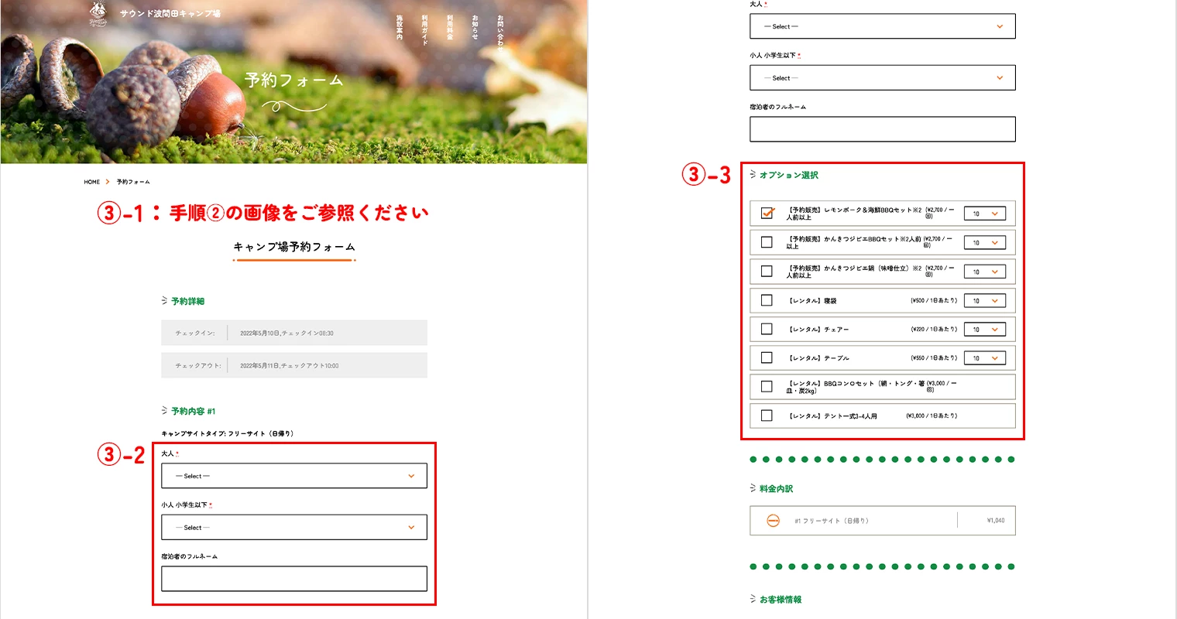Viewport: 1177px width, 619px height.
Task: Open the 施設案内 navigation menu item
Action: 400,27
